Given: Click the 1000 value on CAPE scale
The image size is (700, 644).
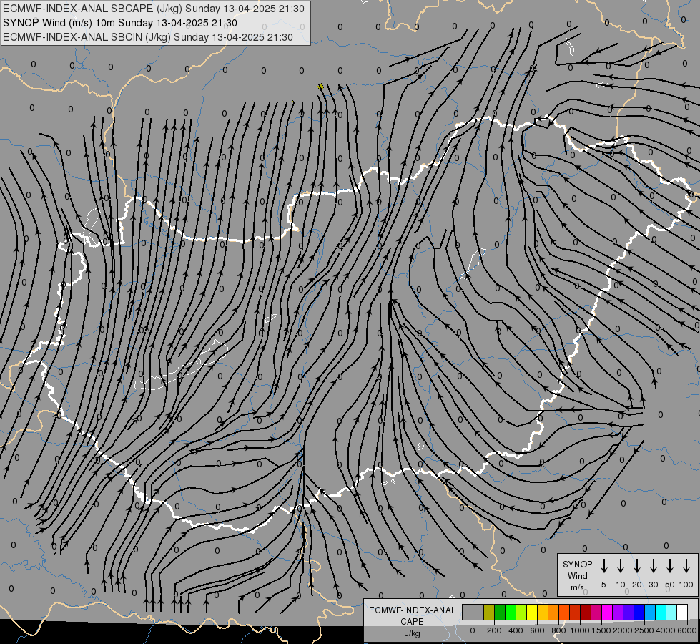Looking at the screenshot, I should (579, 630).
